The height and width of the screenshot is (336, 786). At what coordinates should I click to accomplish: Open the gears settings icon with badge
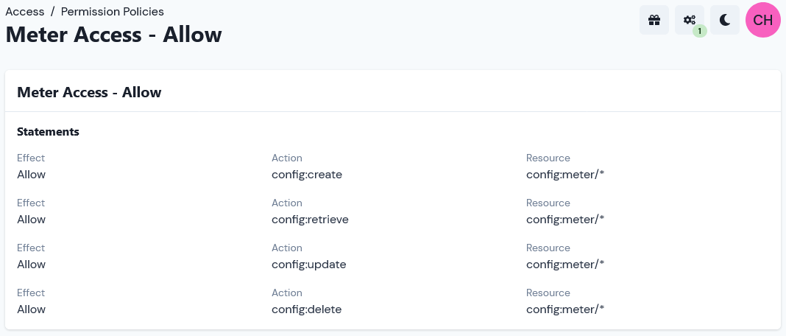690,20
